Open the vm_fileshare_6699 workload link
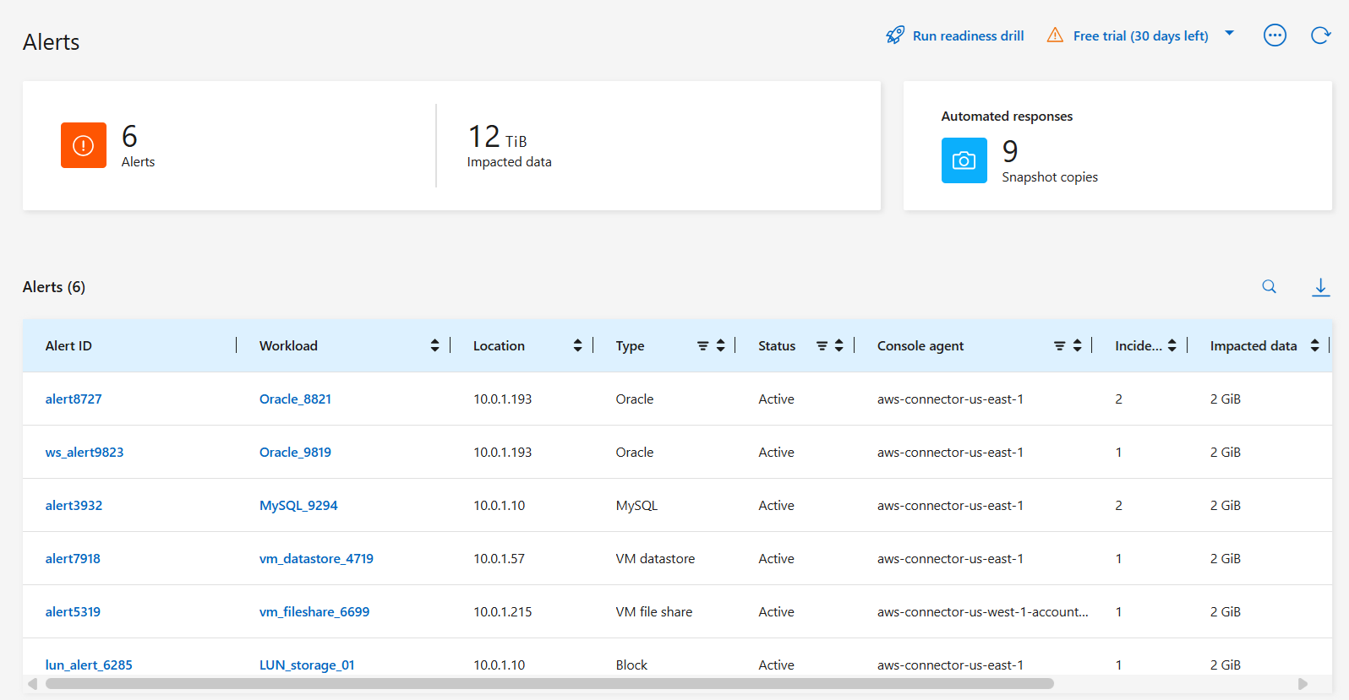1349x700 pixels. (x=314, y=612)
